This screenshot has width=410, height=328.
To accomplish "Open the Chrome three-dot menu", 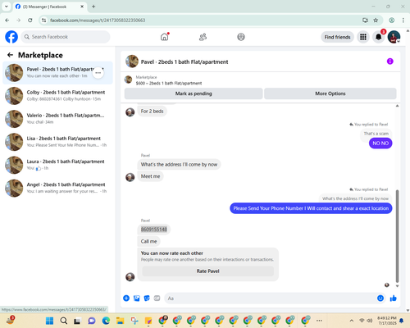I will coord(403,20).
